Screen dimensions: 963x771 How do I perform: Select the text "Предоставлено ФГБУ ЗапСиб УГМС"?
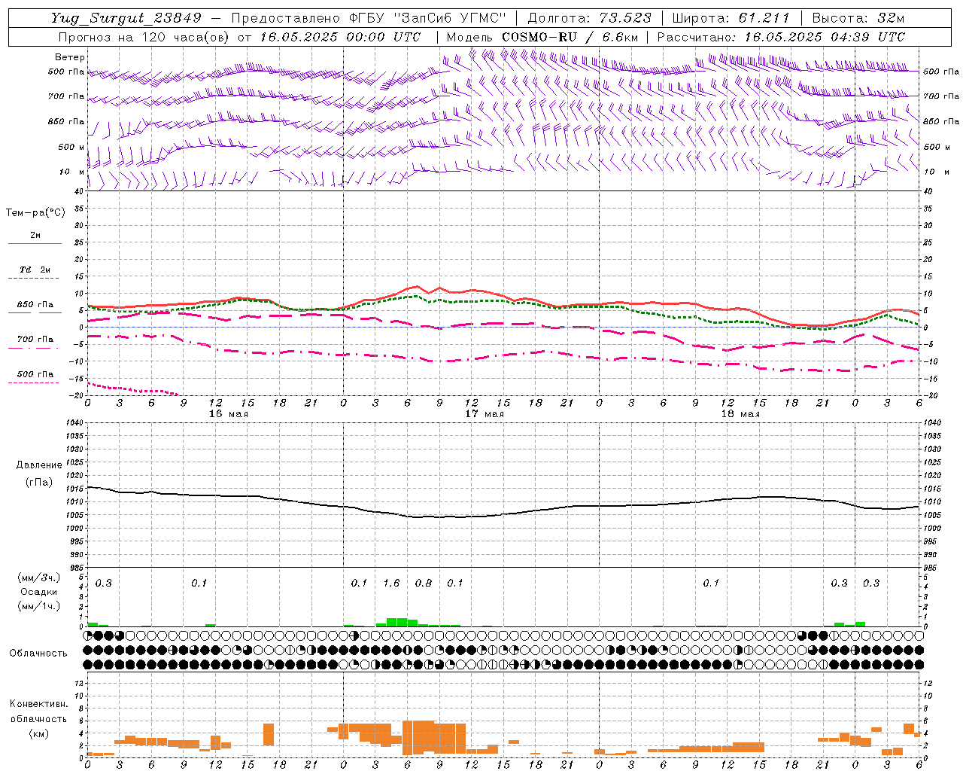click(x=369, y=18)
